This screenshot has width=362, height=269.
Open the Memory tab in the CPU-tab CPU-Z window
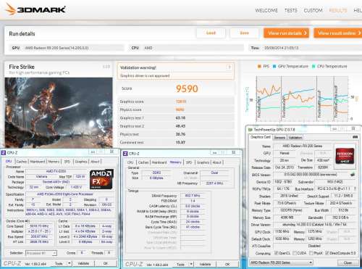[x=54, y=162]
